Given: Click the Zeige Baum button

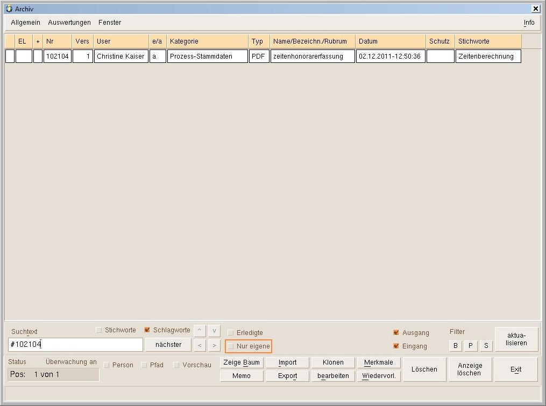Looking at the screenshot, I should tap(242, 362).
